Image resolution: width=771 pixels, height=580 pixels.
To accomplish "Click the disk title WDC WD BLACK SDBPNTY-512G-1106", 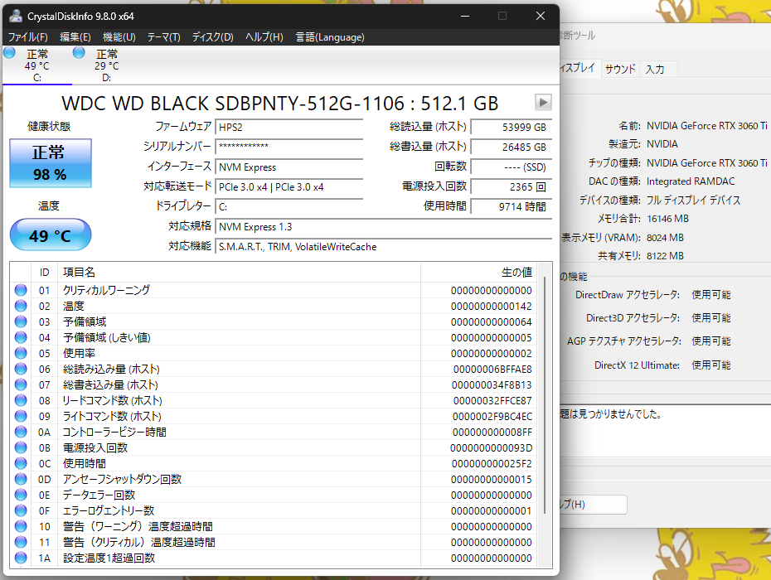I will [x=279, y=104].
